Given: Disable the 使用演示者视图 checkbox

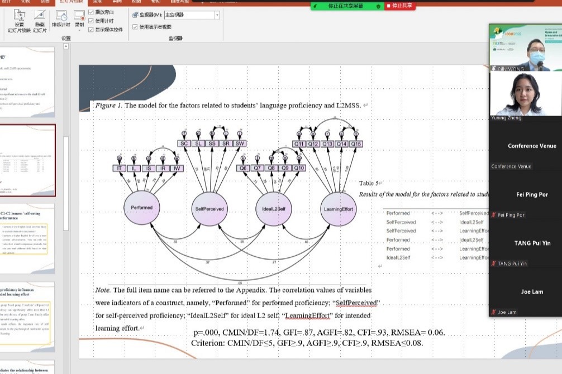Looking at the screenshot, I should 135,27.
